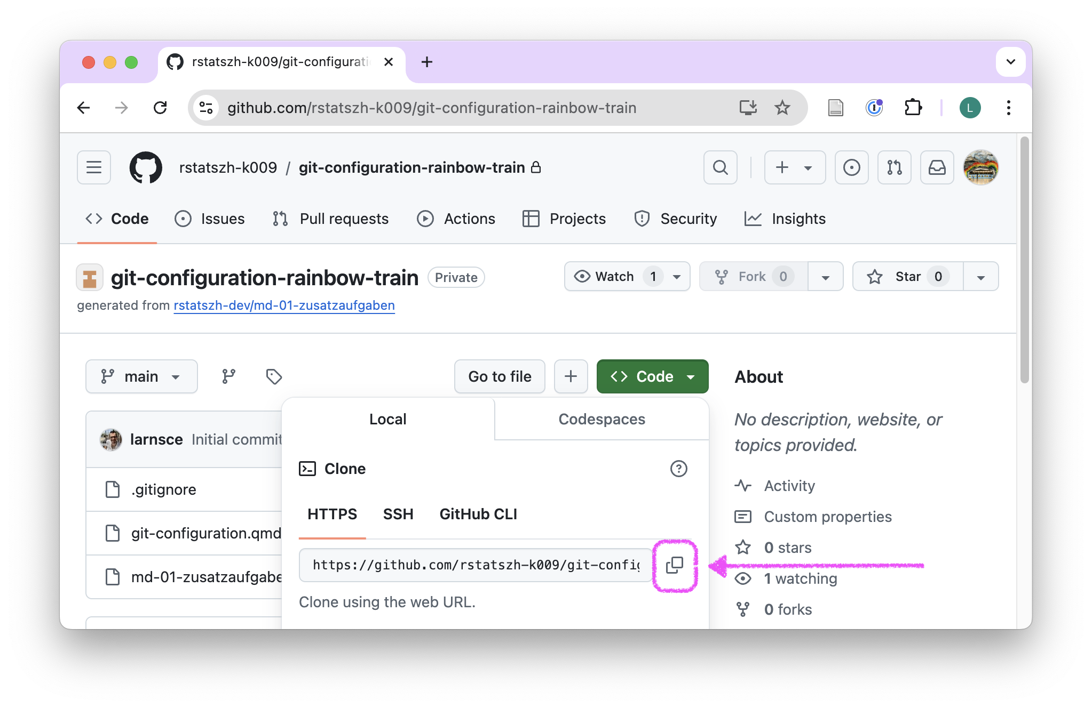Open the Actions tab
The height and width of the screenshot is (708, 1092).
click(456, 219)
